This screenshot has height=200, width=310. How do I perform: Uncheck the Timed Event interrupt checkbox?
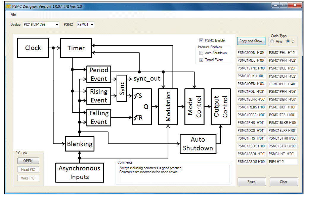[201, 60]
